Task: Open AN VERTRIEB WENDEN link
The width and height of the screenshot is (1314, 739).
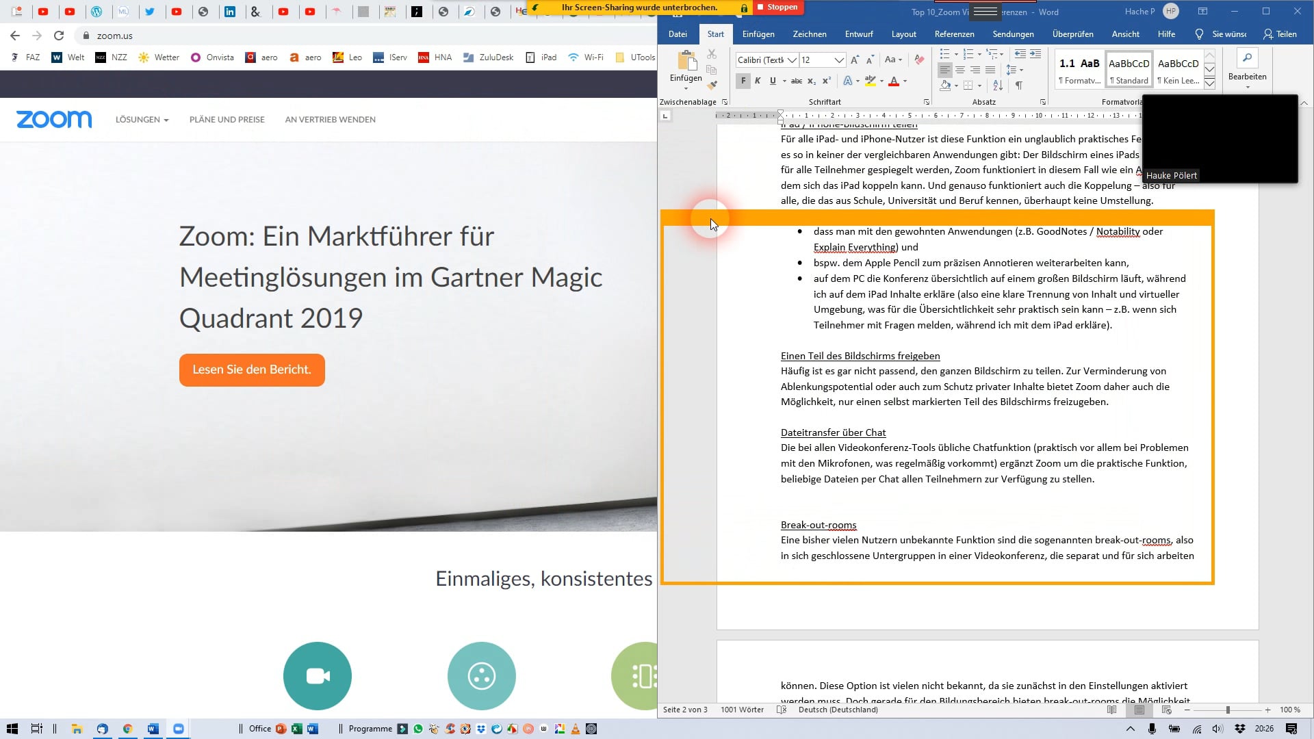Action: point(330,120)
